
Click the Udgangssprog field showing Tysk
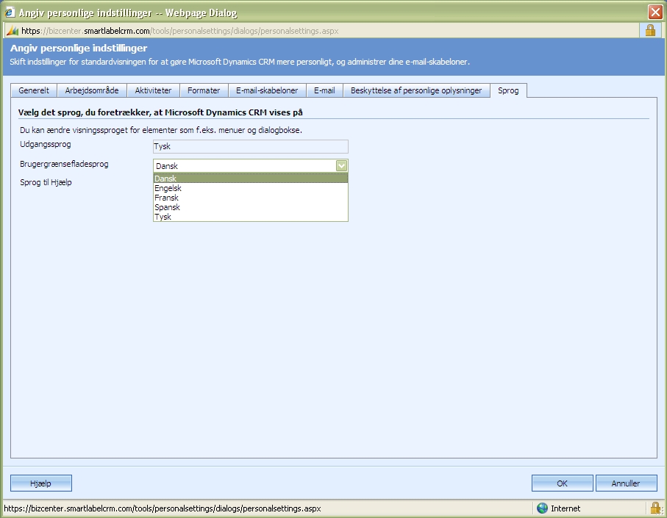(250, 146)
